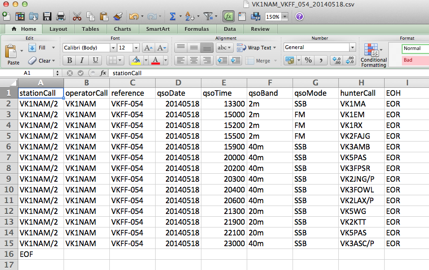Click the Save floppy disk icon
Viewport: 429px width, 270px height.
coord(47,16)
